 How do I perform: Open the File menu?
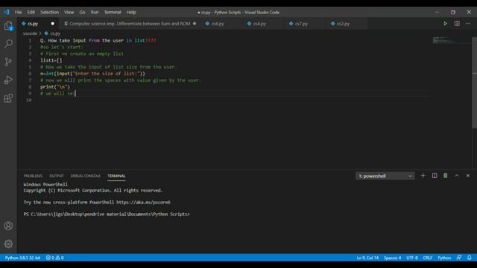18,12
